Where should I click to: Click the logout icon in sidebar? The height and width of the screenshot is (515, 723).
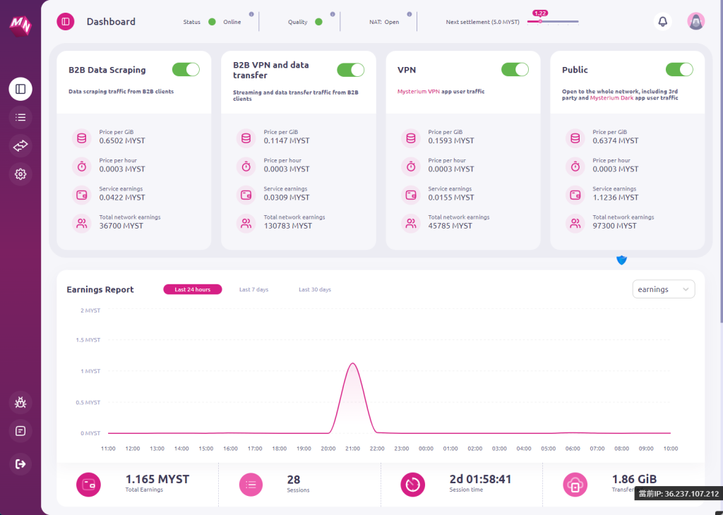20,464
